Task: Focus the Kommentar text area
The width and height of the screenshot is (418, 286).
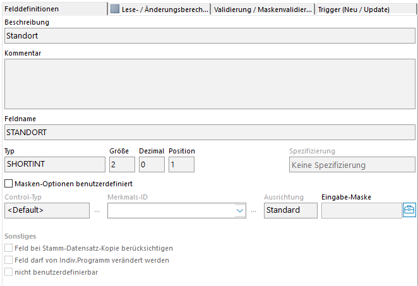Action: point(208,84)
